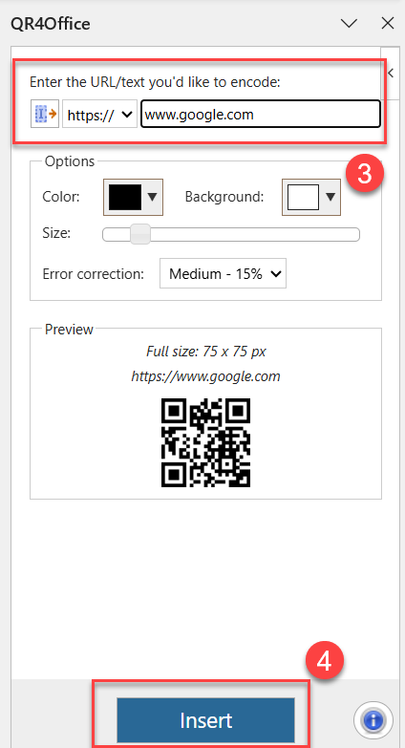Expand the Background color dropdown arrow

pos(330,197)
